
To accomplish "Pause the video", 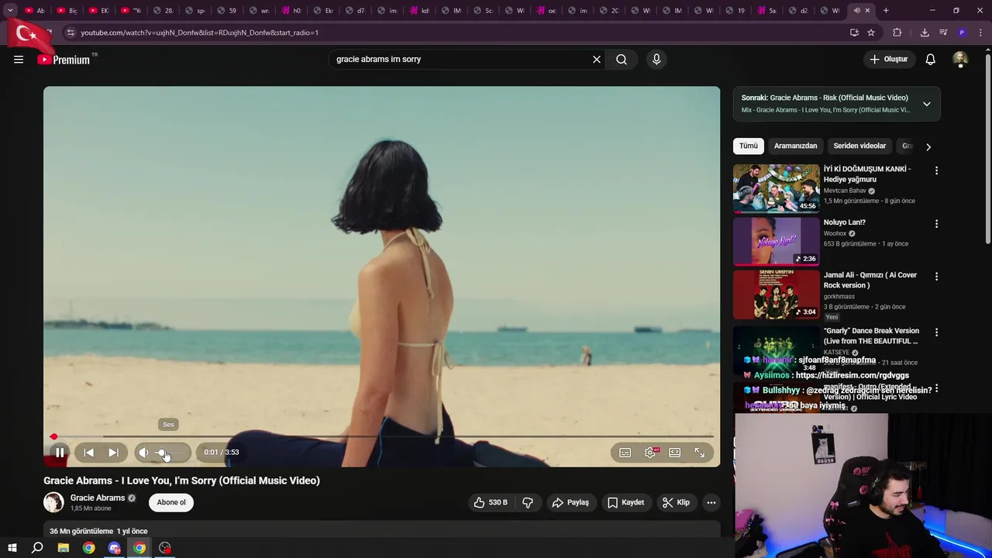I will click(x=60, y=453).
